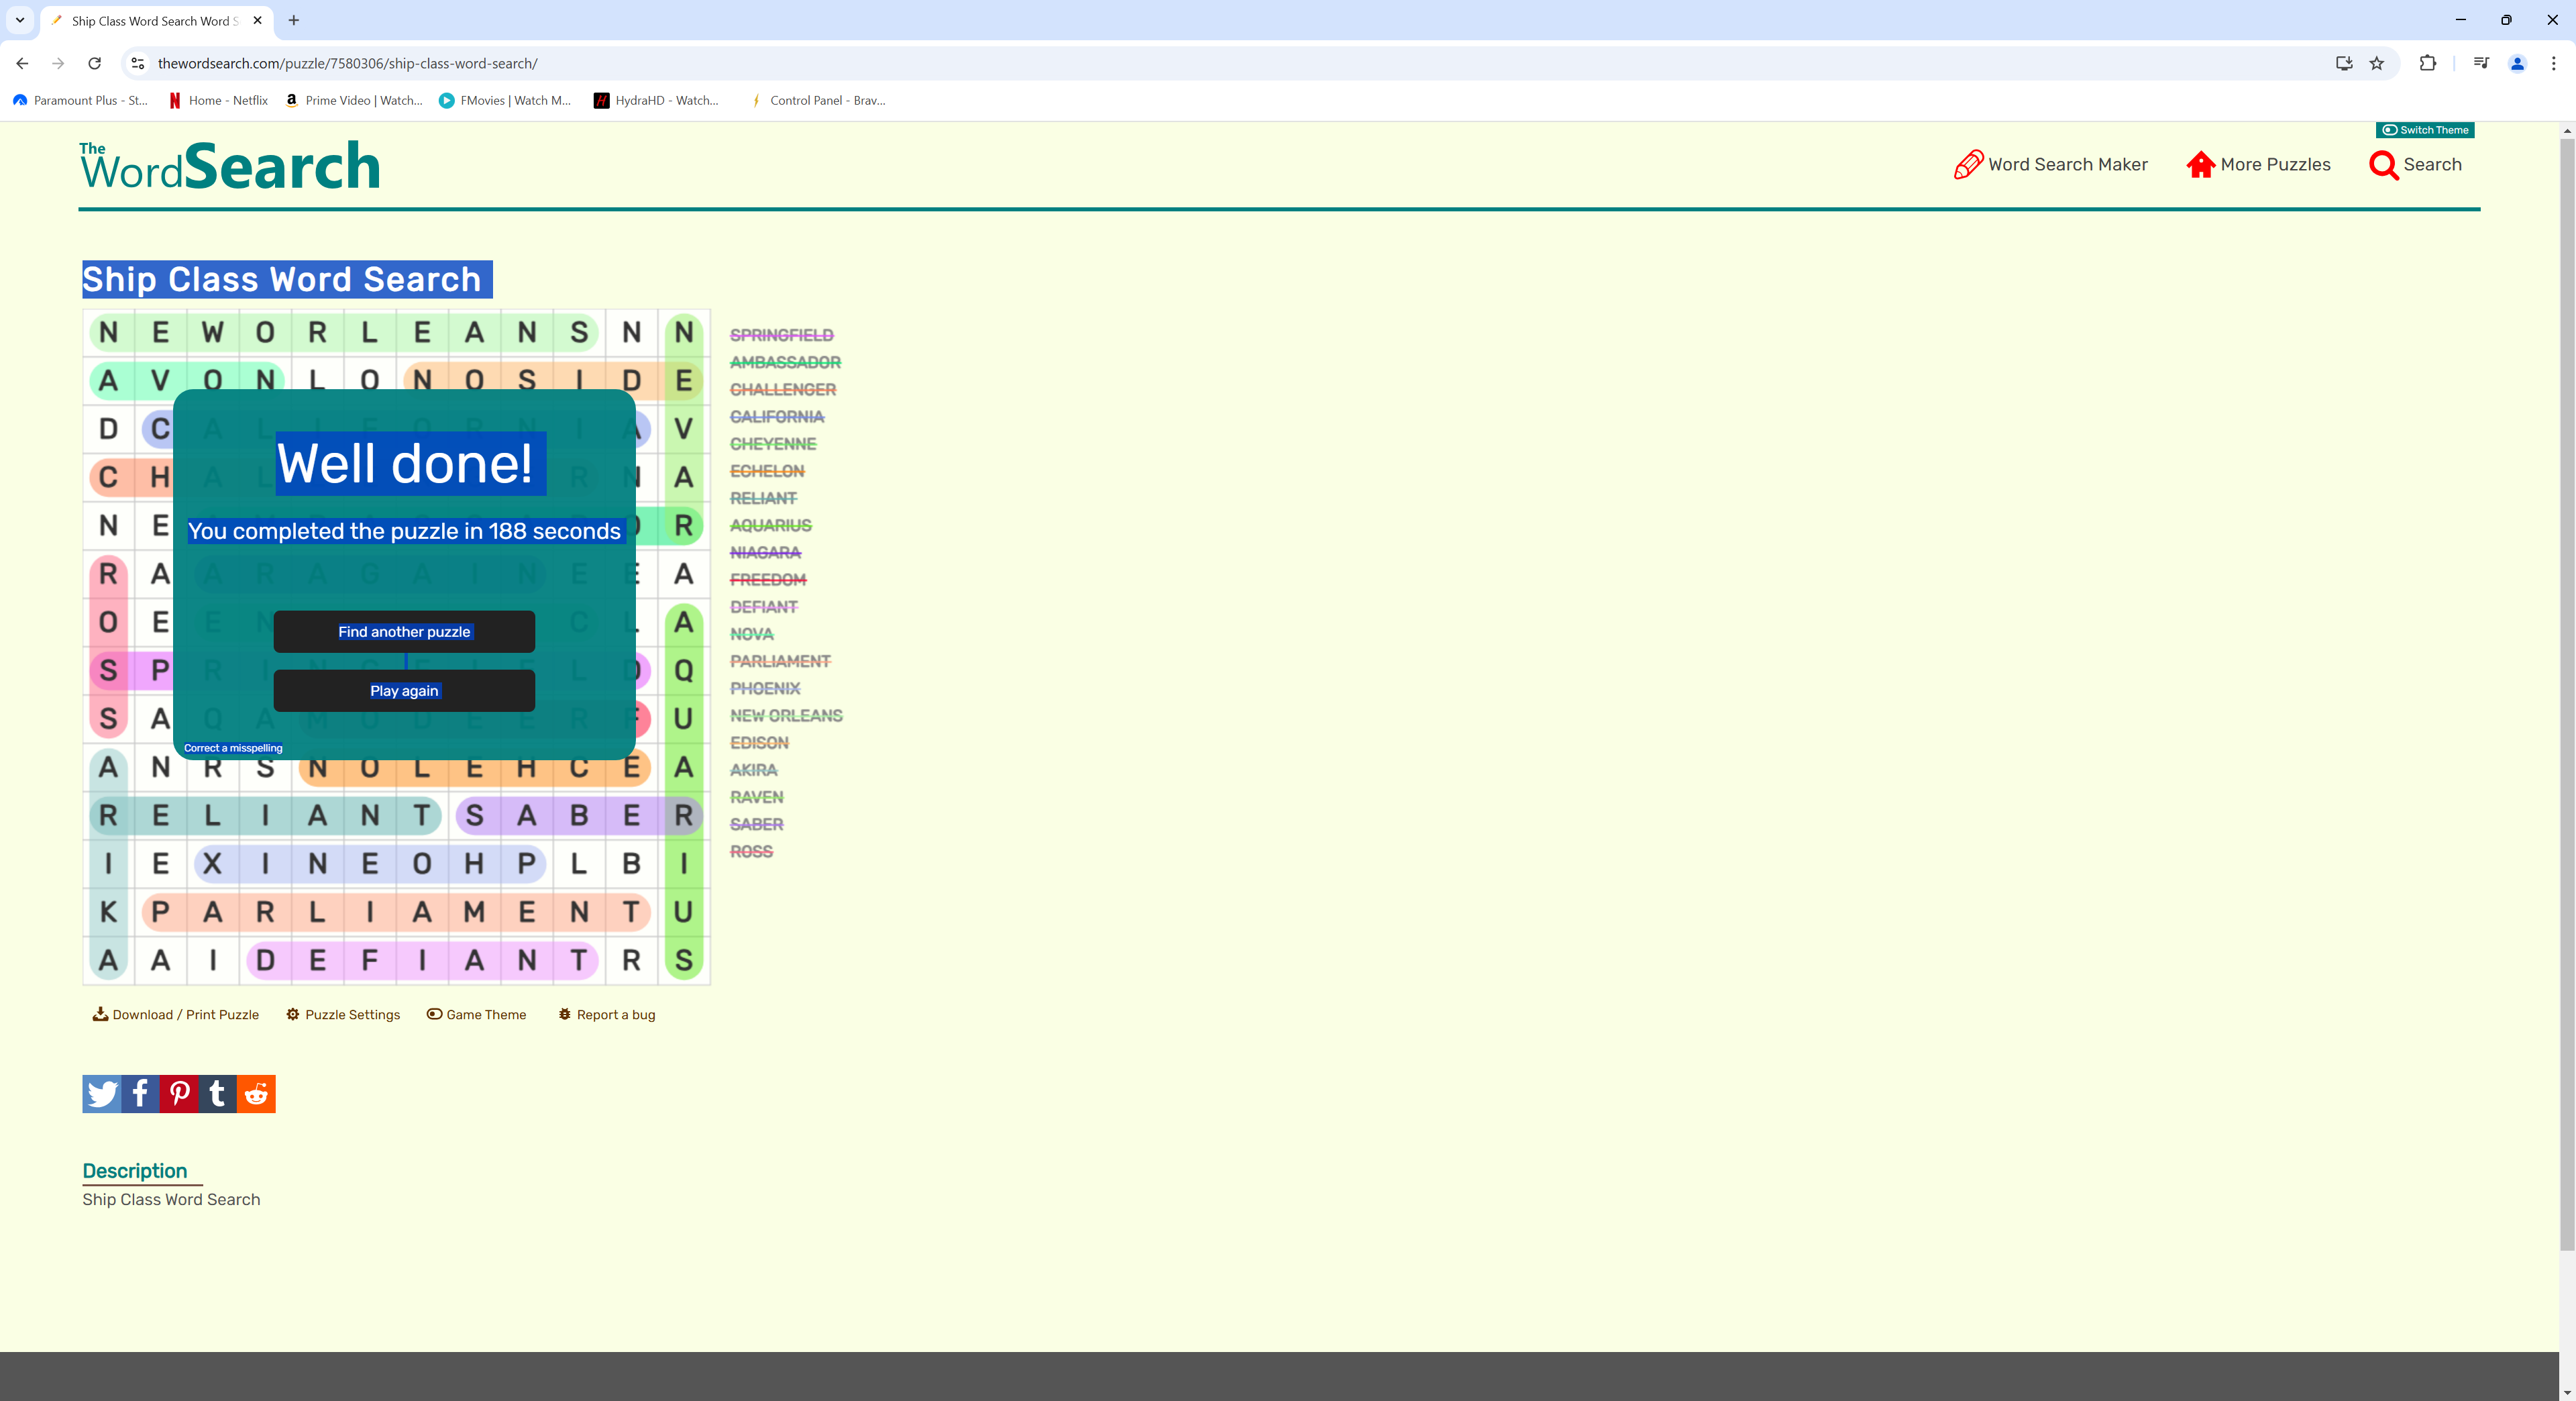Click Download / Print Puzzle link
Viewport: 2576px width, 1401px height.
pyautogui.click(x=176, y=1014)
